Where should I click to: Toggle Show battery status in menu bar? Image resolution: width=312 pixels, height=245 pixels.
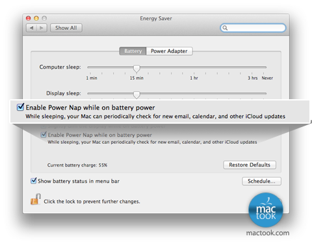tap(33, 181)
